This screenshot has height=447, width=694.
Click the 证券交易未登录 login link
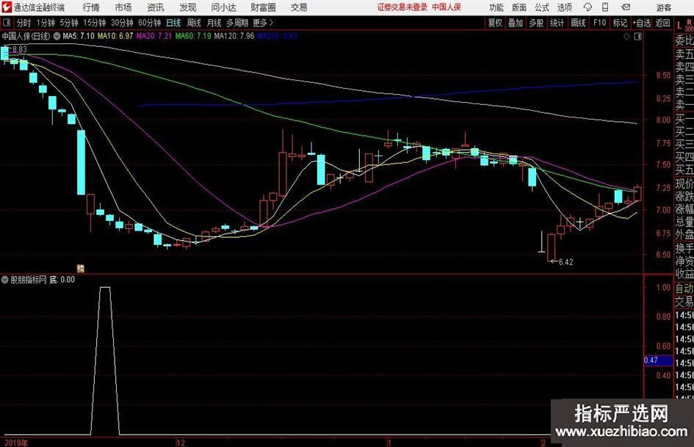point(402,7)
